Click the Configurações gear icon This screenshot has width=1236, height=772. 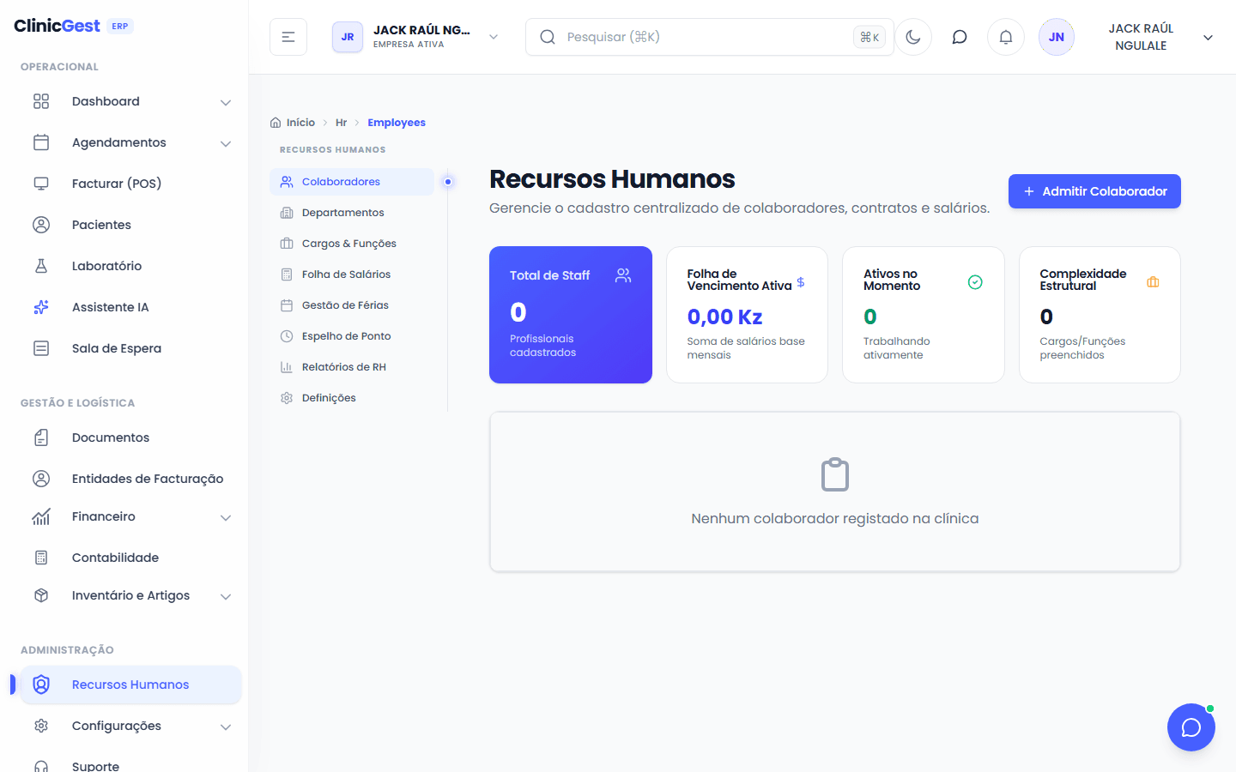coord(41,726)
